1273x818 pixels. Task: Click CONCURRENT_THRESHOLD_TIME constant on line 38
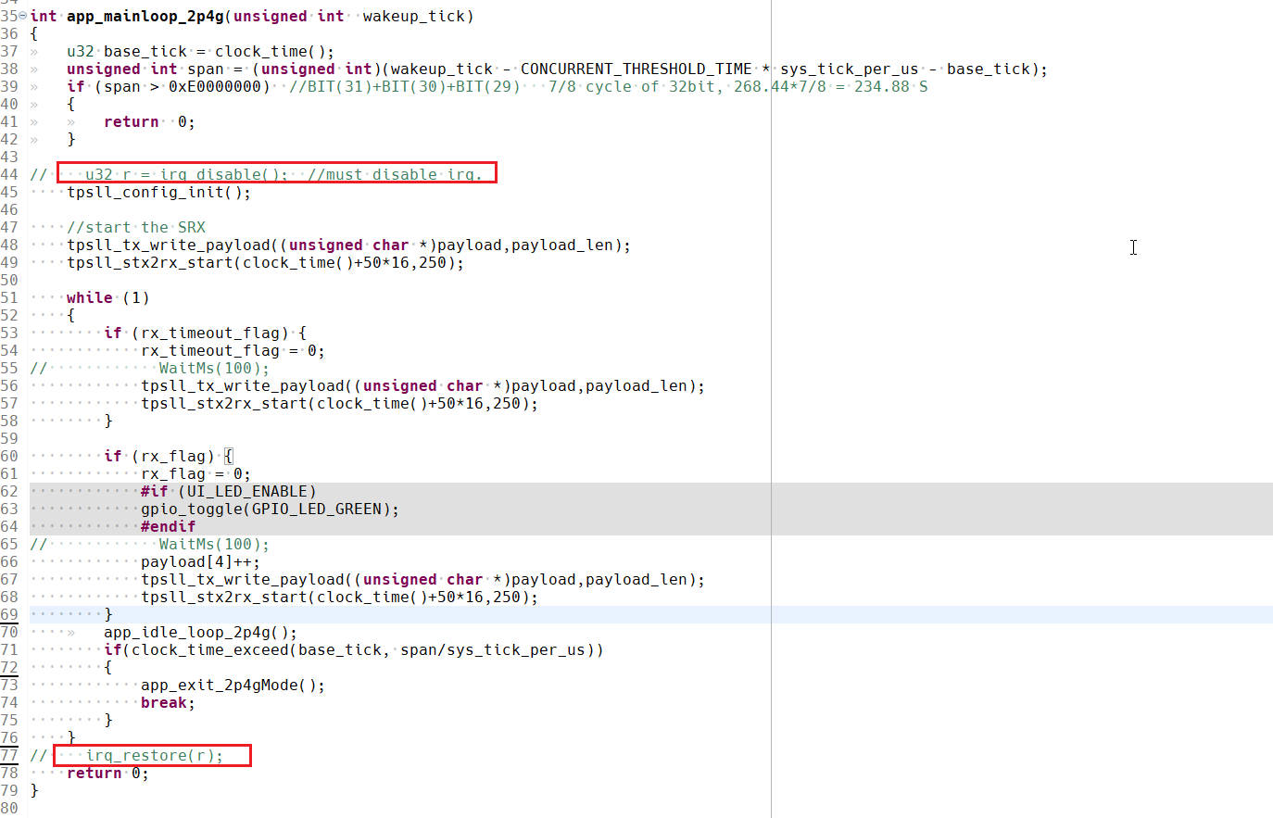pyautogui.click(x=636, y=69)
